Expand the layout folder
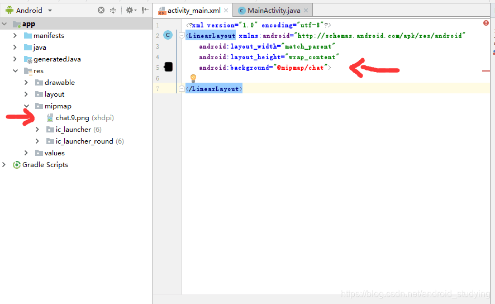Image resolution: width=495 pixels, height=304 pixels. (26, 94)
